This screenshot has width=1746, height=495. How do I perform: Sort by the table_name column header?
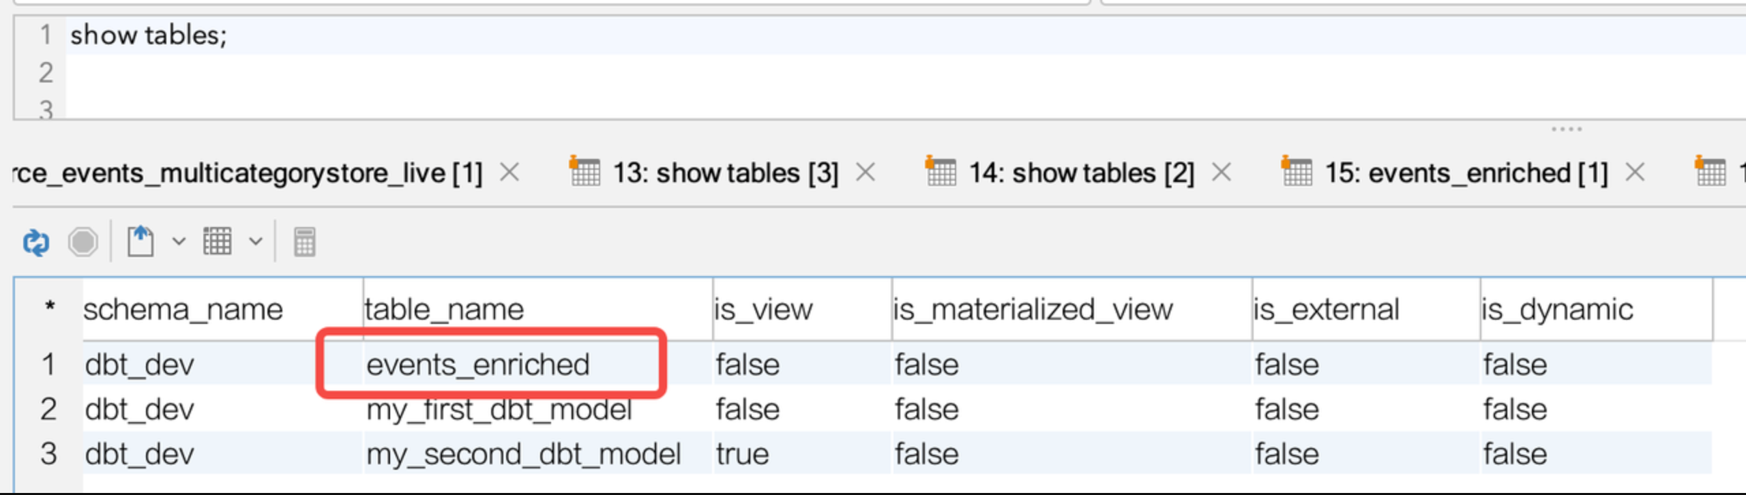[x=444, y=310]
